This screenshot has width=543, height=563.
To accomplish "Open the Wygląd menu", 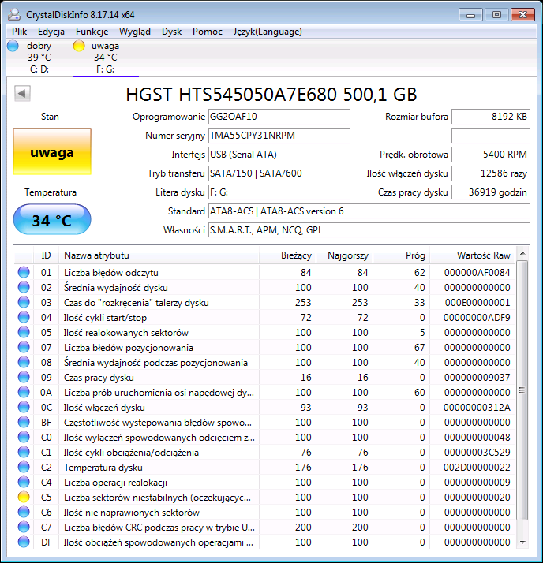I will pos(135,32).
